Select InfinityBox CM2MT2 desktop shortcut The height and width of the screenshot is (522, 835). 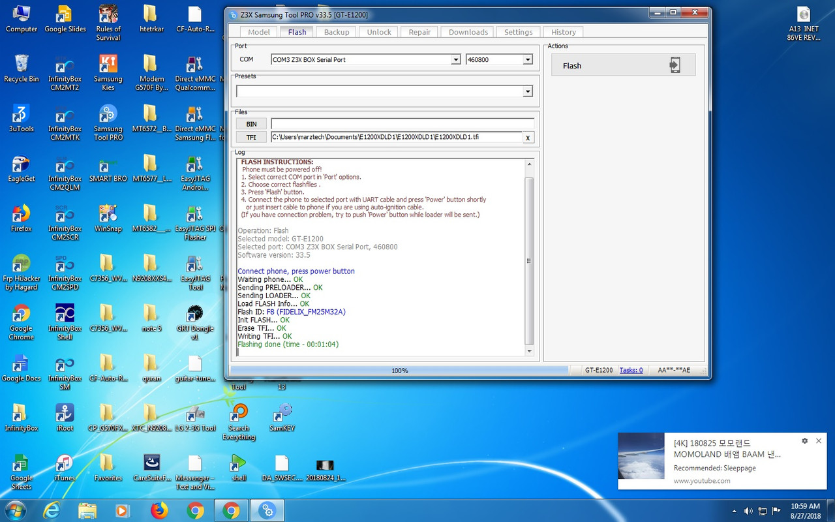pos(65,72)
